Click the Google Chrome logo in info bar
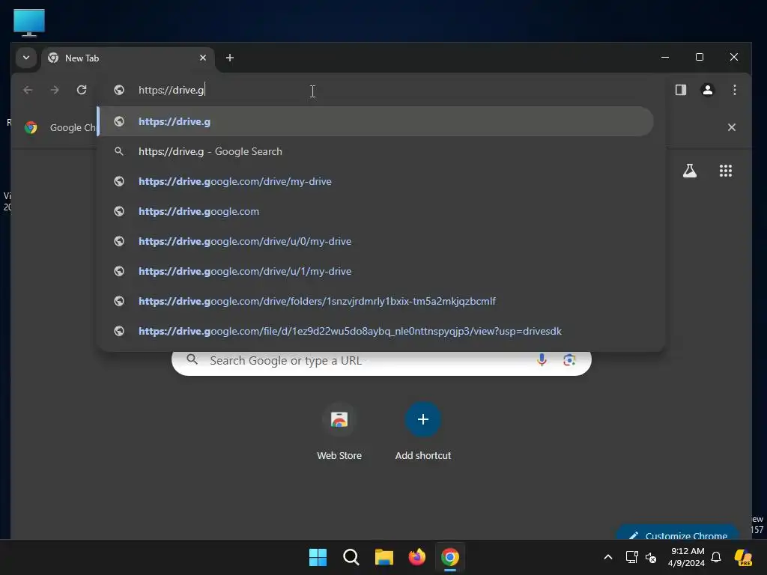 pyautogui.click(x=31, y=127)
